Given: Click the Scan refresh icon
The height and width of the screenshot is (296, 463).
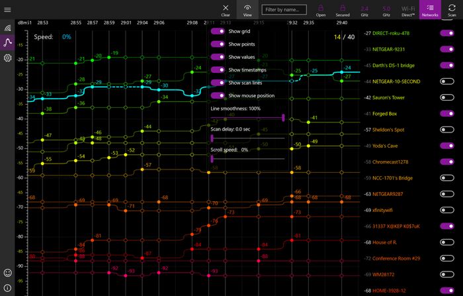Looking at the screenshot, I should (452, 9).
